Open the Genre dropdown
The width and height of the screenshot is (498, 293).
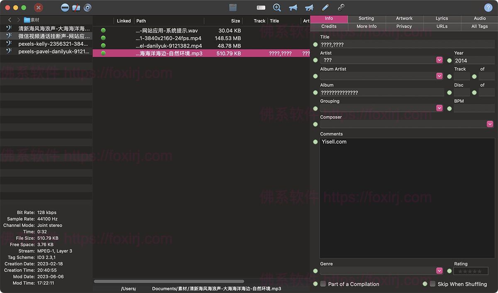click(x=439, y=270)
